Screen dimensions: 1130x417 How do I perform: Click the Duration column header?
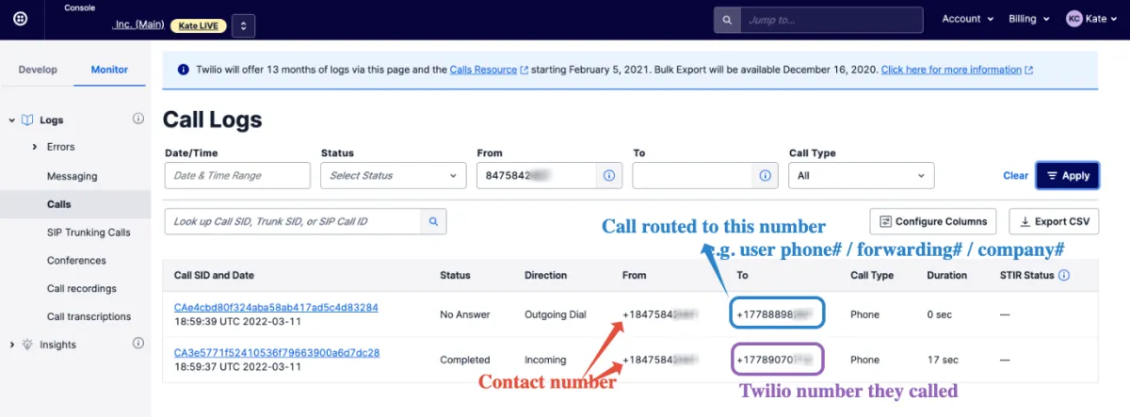click(946, 275)
